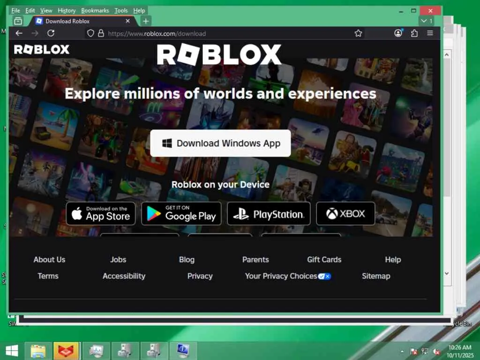Reload the Roblox download page

click(x=51, y=33)
